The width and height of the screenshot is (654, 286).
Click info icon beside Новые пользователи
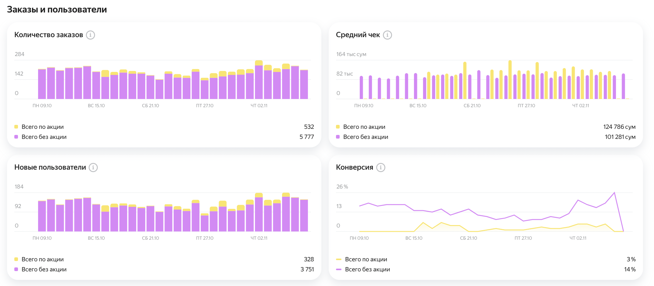[93, 168]
